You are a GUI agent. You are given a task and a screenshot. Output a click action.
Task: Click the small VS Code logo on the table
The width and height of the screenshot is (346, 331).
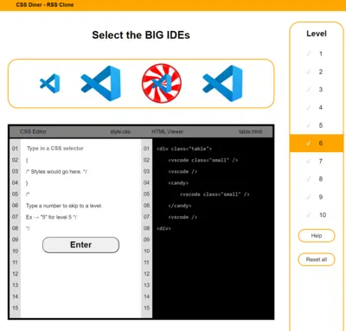pos(49,84)
